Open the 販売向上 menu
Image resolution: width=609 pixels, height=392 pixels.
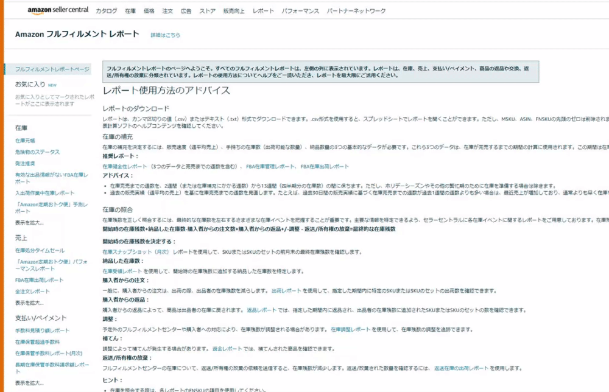(x=234, y=11)
